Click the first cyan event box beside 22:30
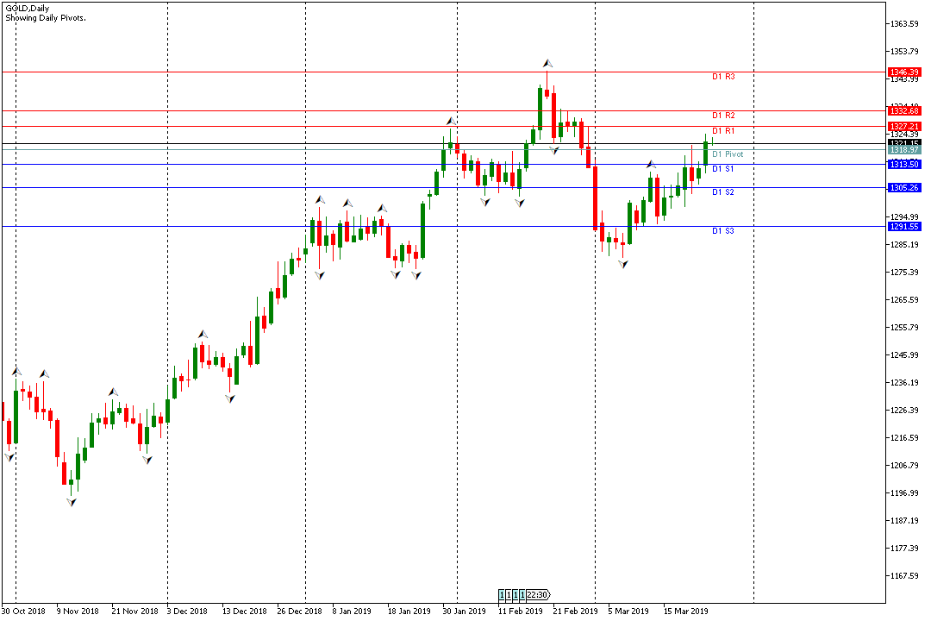This screenshot has height=621, width=931. tap(502, 595)
